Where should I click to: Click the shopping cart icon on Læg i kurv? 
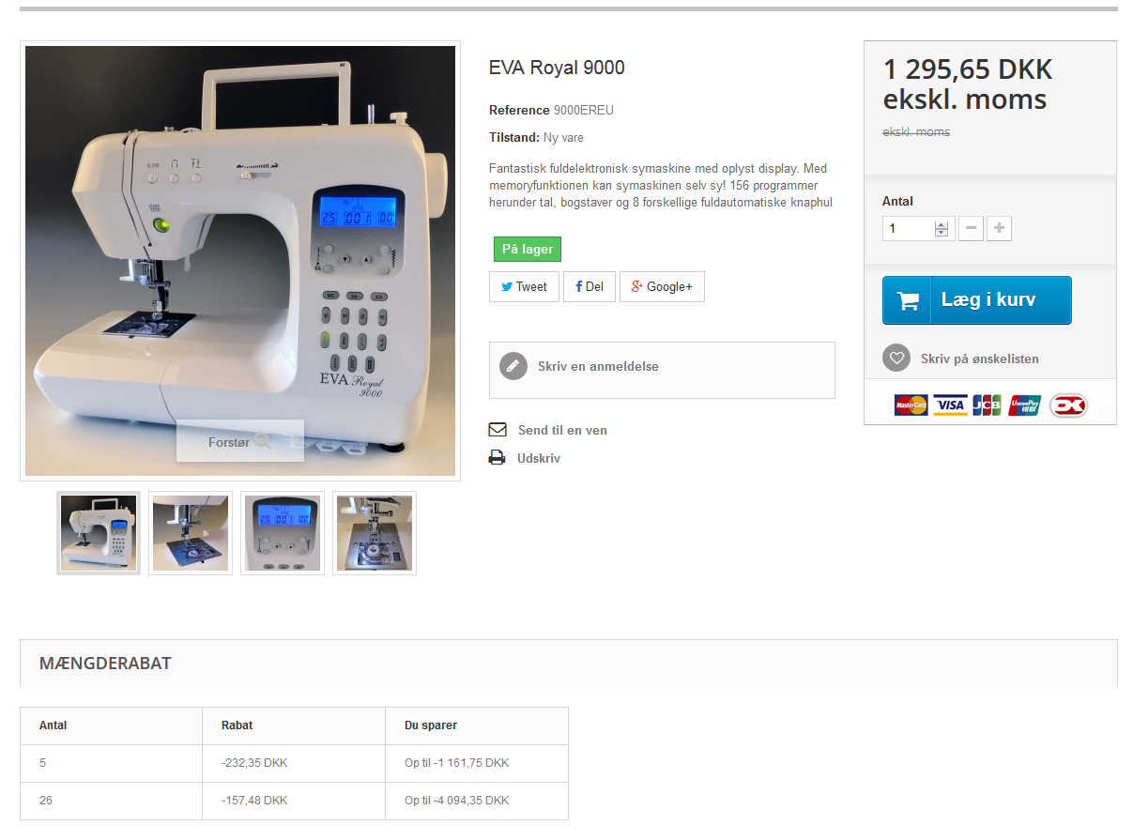click(x=908, y=300)
